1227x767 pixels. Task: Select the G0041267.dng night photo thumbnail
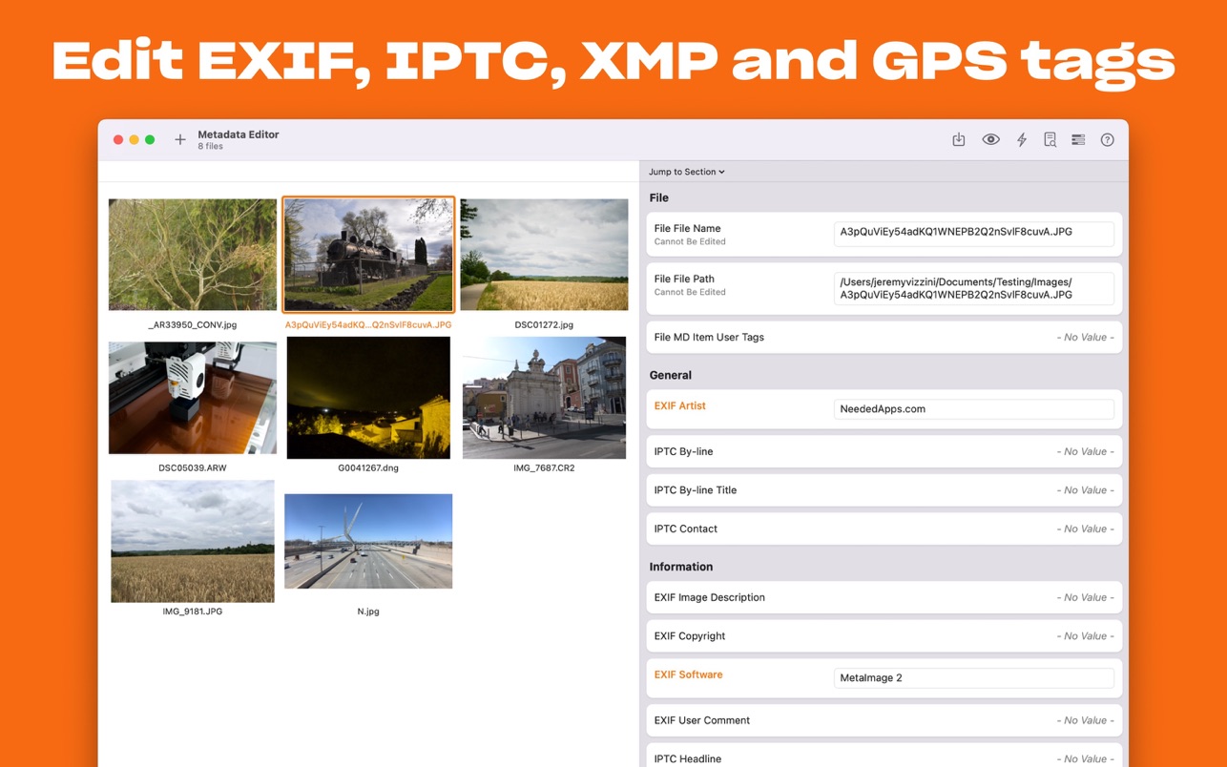pyautogui.click(x=368, y=398)
